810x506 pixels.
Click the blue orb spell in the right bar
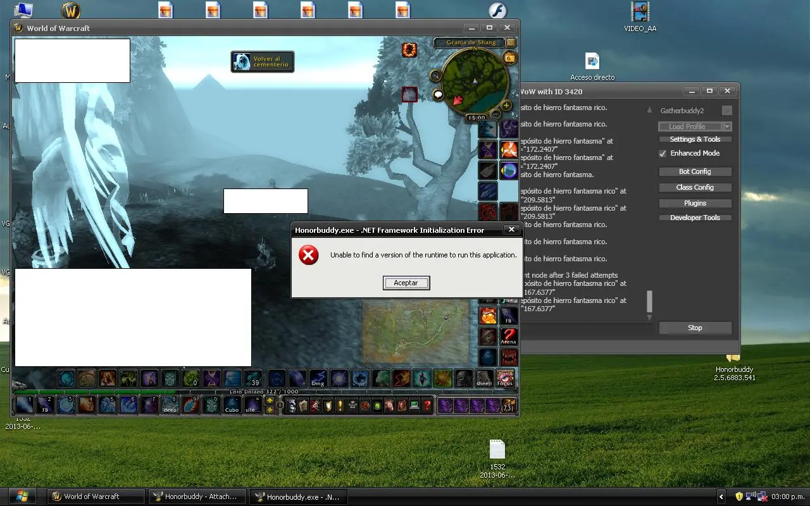tap(509, 171)
